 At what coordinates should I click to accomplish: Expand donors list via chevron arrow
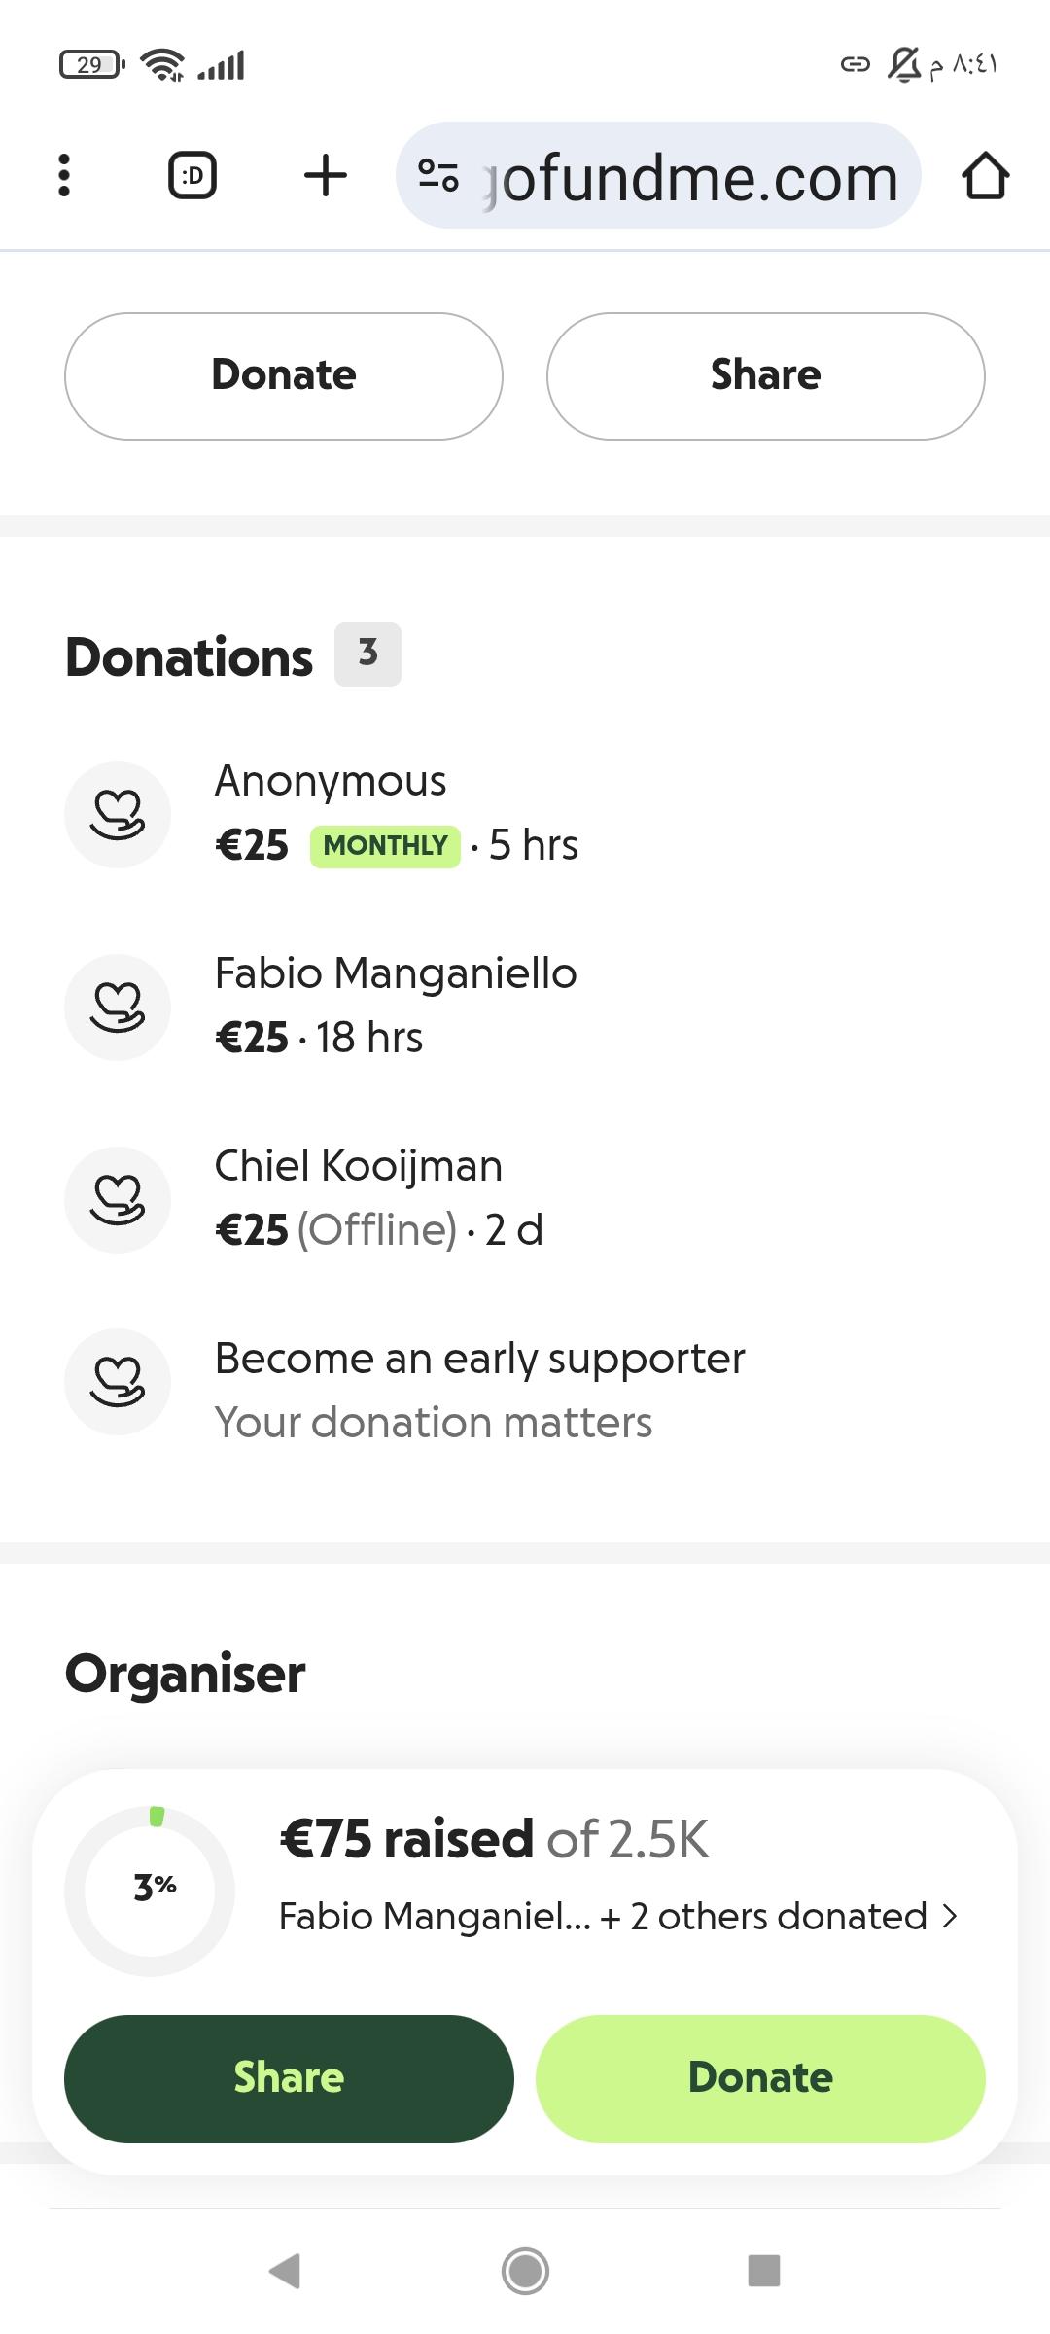click(x=950, y=1917)
